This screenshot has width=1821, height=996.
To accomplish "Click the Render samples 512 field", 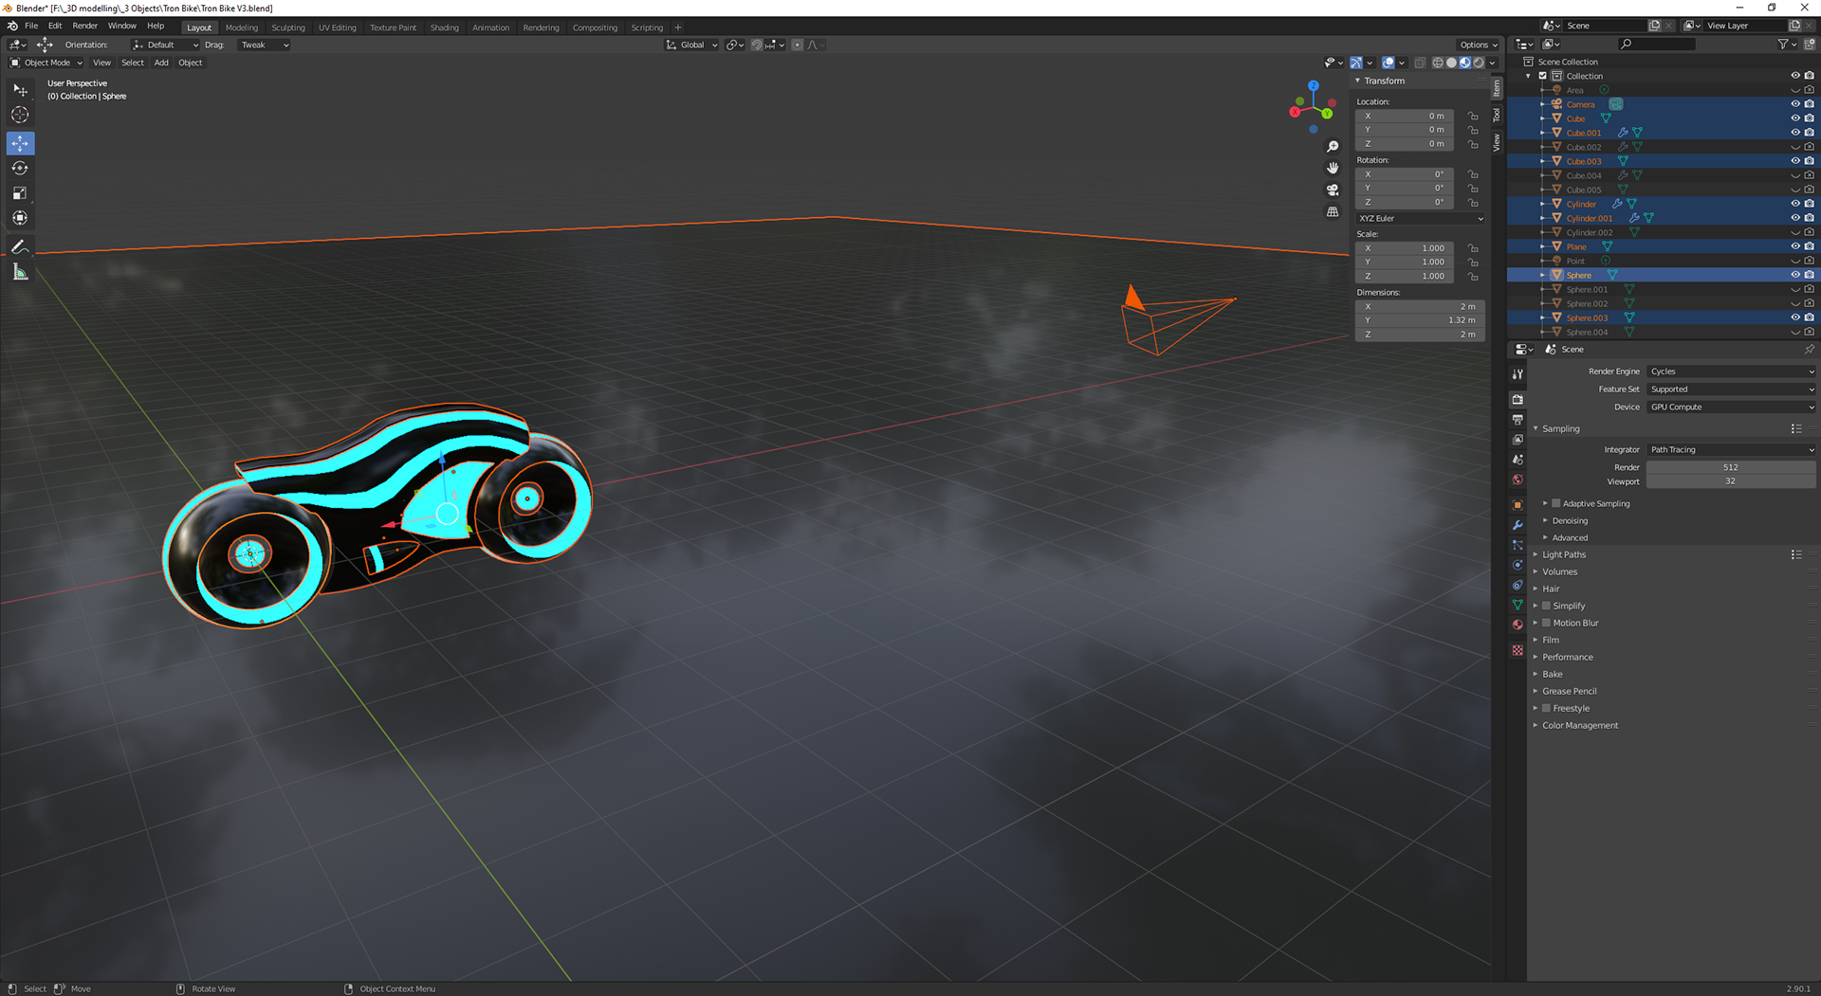I will [x=1731, y=467].
